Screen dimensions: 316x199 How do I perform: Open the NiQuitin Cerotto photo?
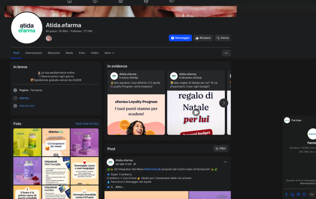(x=56, y=192)
